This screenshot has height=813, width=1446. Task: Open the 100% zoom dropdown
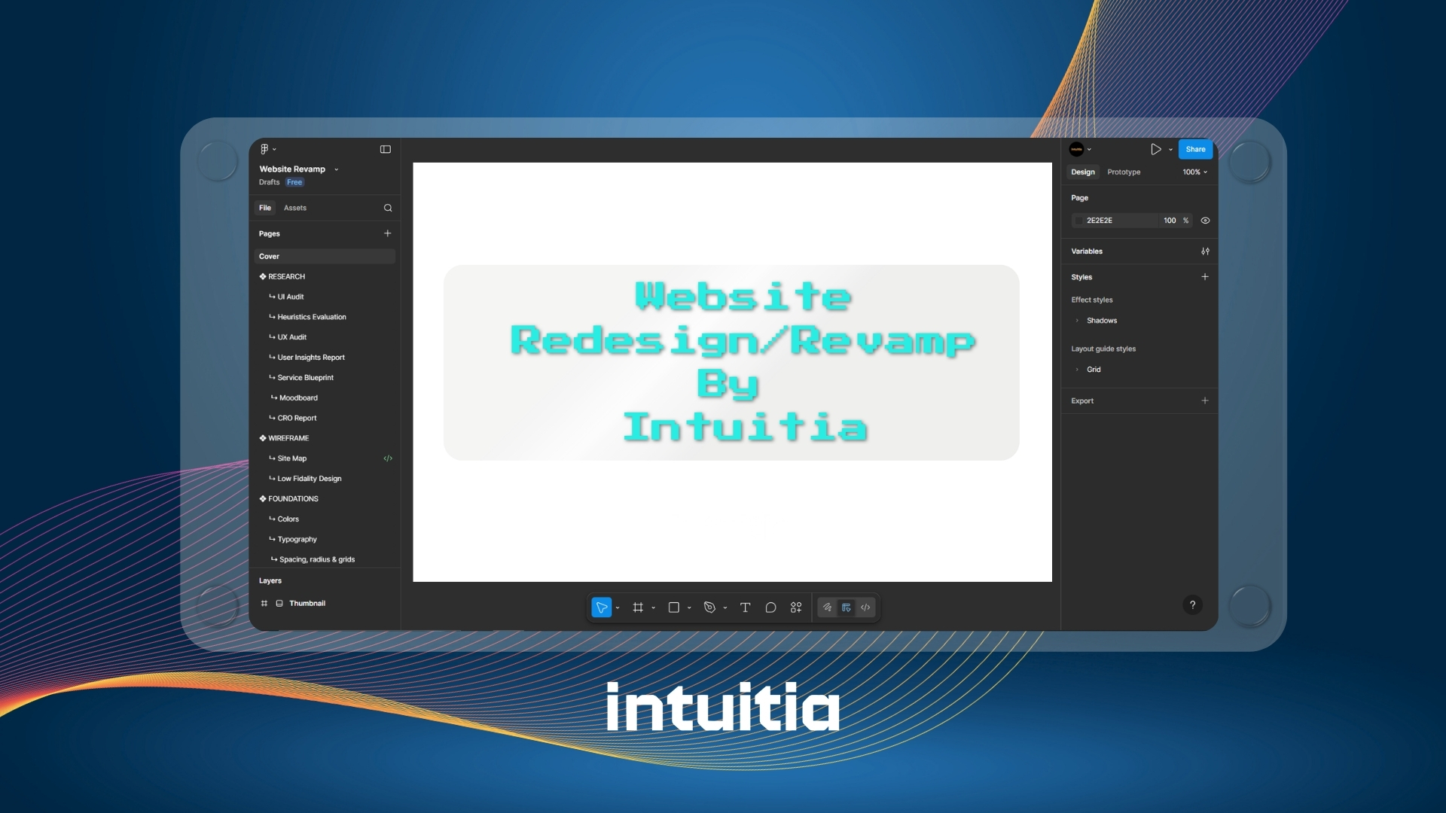[1194, 172]
